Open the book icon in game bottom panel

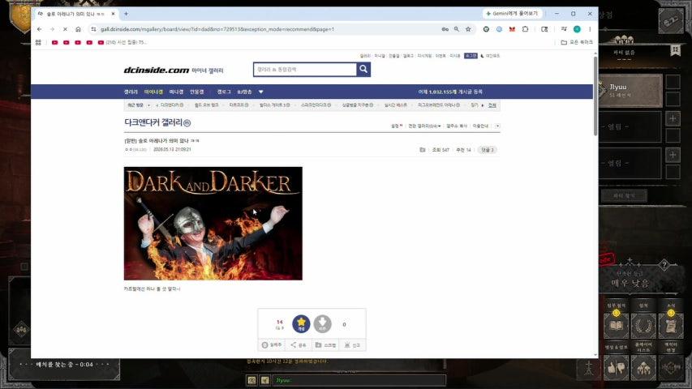tap(616, 326)
